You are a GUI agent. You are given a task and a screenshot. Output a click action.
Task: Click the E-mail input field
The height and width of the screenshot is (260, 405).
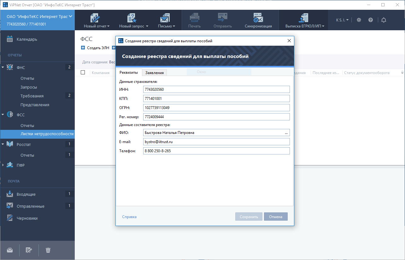tap(216, 142)
